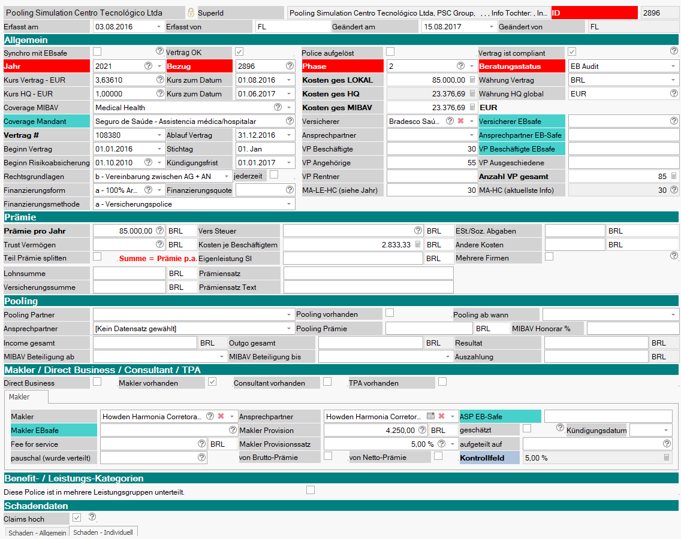Click the Prämie section header
The height and width of the screenshot is (539, 681).
coord(341,217)
